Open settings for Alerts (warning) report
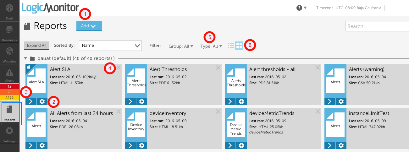Screen dimensions: 409x152 click(341, 101)
